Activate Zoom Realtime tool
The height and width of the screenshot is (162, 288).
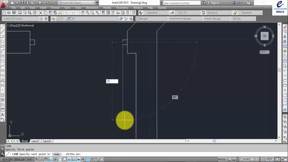click(88, 13)
